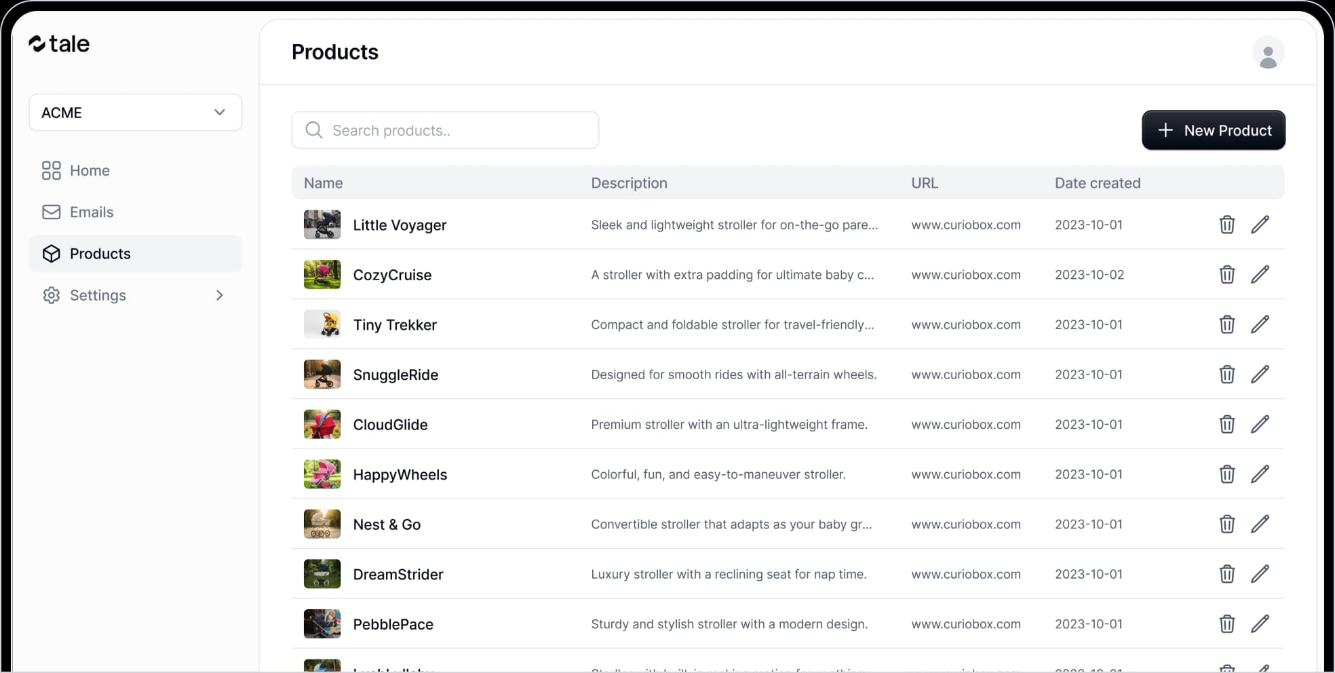This screenshot has width=1335, height=673.
Task: Click description 'Colorful, fun, and easy-to-maneuver stroller.'
Action: [x=718, y=474]
